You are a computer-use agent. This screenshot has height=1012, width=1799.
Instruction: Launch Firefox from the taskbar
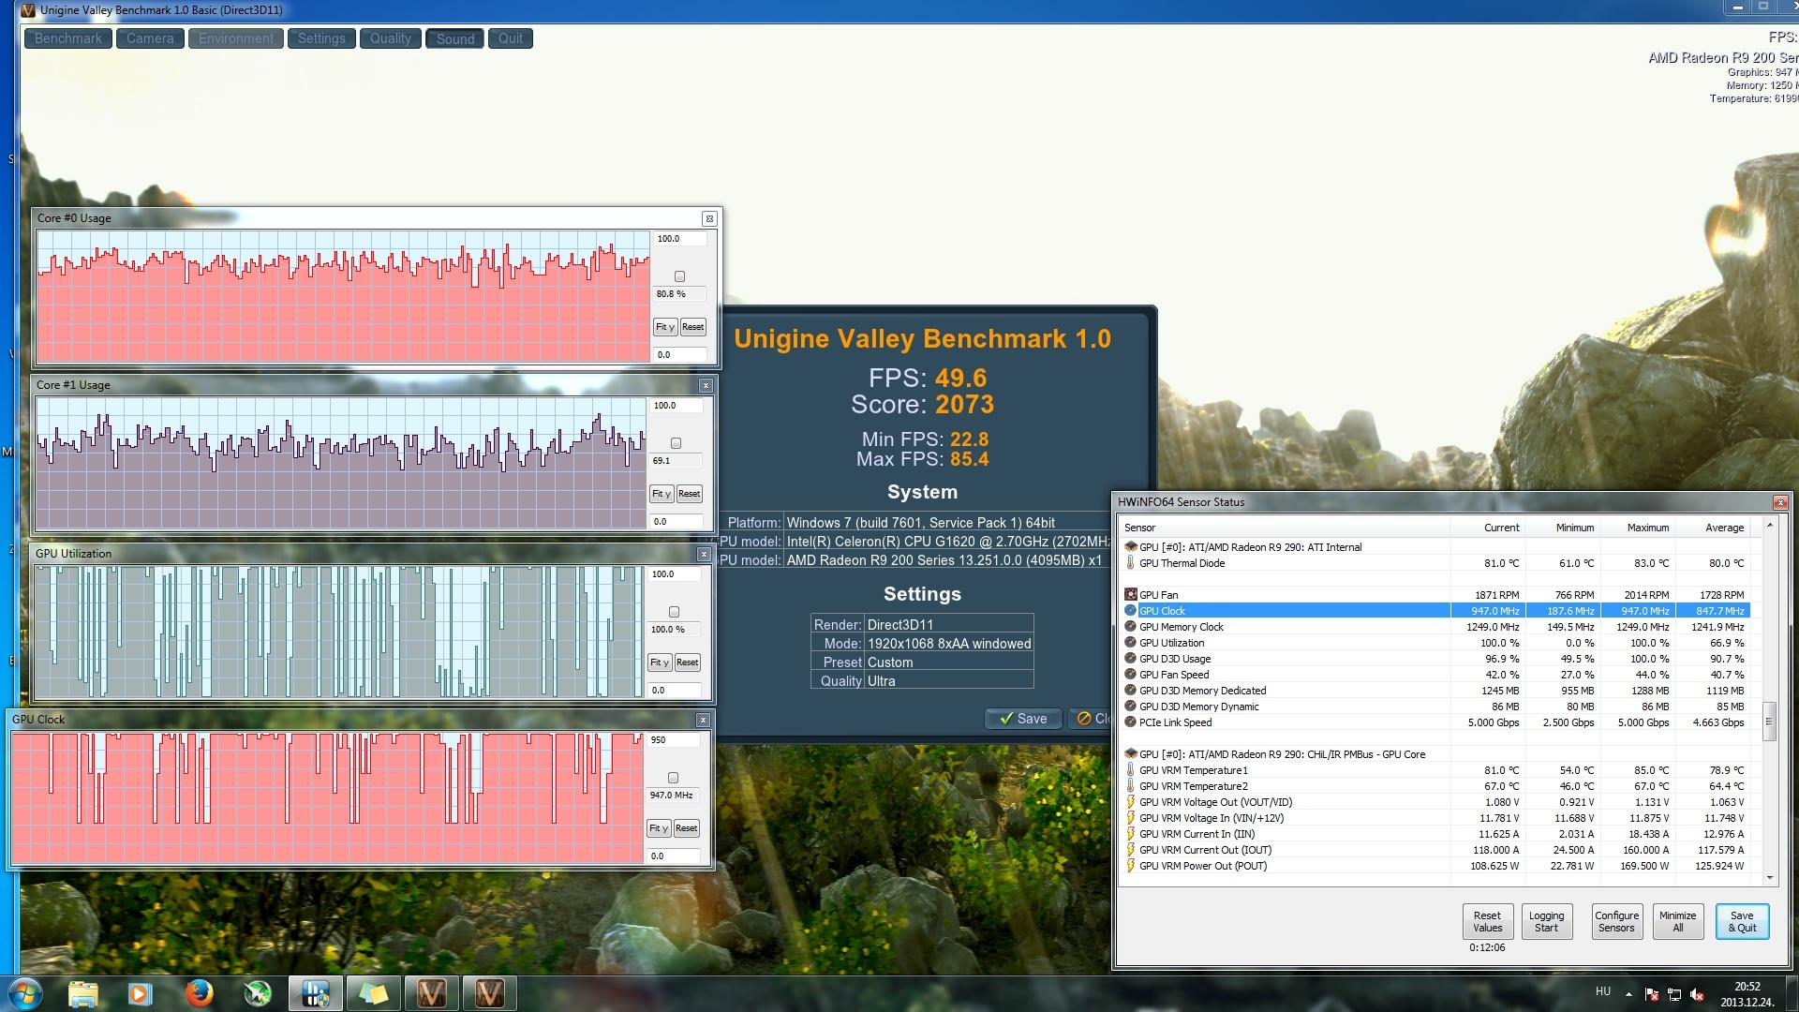coord(199,993)
